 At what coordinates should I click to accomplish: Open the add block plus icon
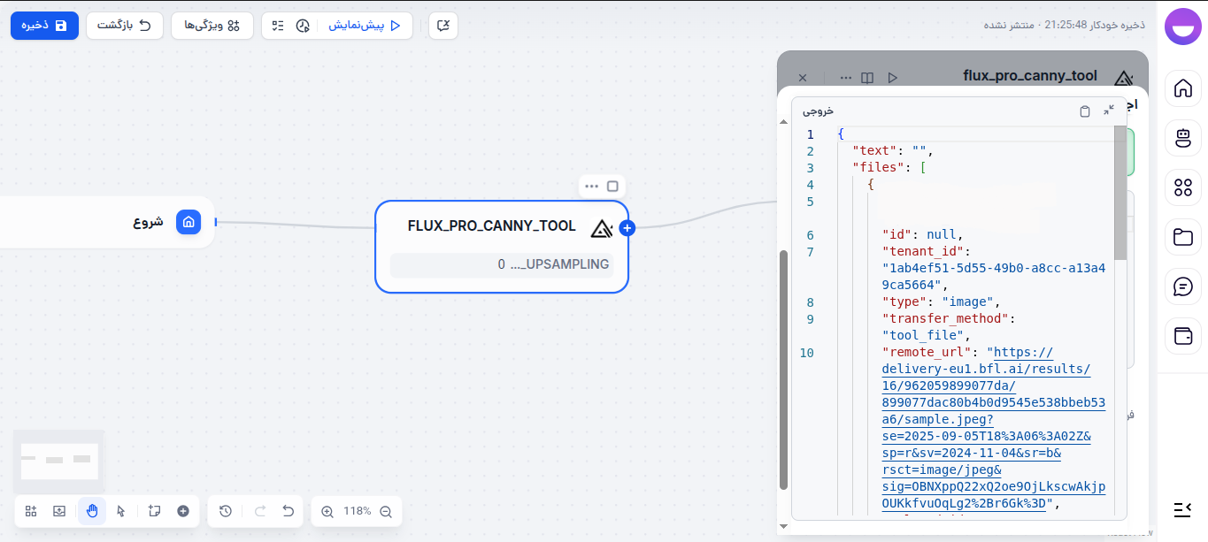point(182,511)
